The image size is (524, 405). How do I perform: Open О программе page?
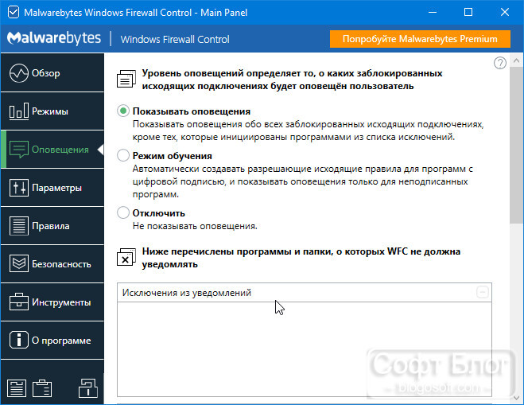(52, 340)
